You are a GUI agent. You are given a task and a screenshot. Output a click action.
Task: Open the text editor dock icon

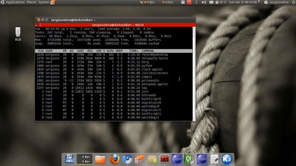215,159
